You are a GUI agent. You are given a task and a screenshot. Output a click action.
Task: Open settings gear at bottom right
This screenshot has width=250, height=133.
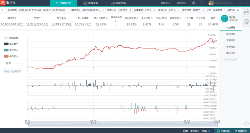click(x=246, y=123)
